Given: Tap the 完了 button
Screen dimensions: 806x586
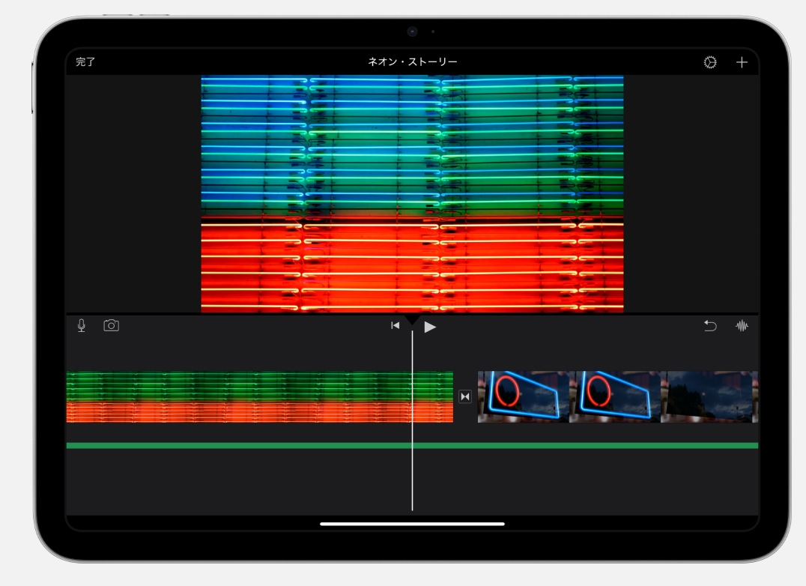Looking at the screenshot, I should [x=85, y=62].
